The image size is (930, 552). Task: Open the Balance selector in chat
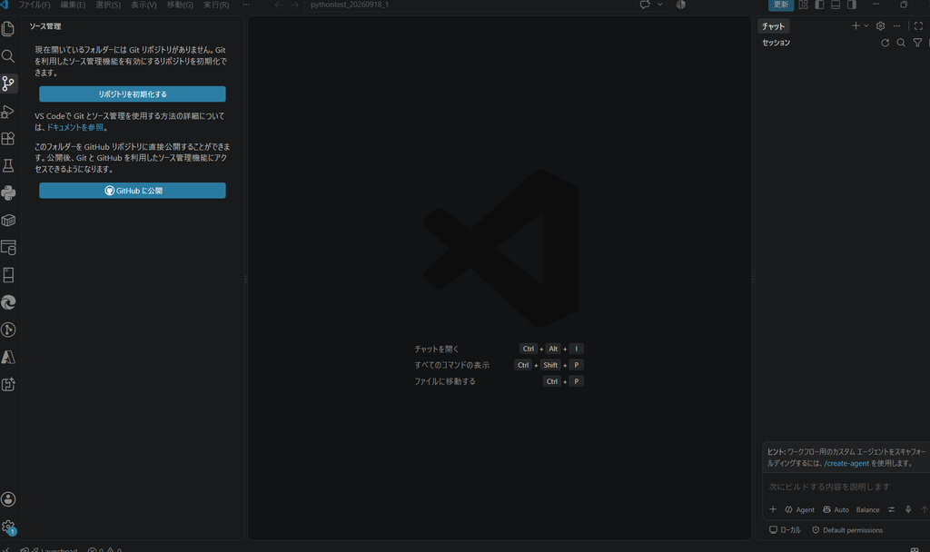click(x=867, y=509)
